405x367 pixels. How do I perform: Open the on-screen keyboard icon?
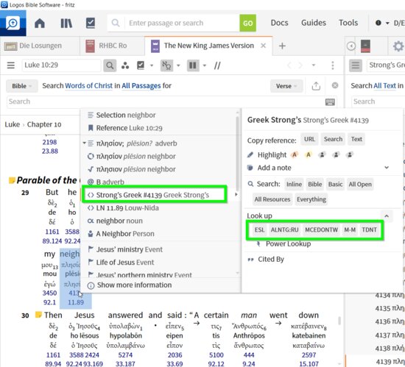[x=330, y=102]
